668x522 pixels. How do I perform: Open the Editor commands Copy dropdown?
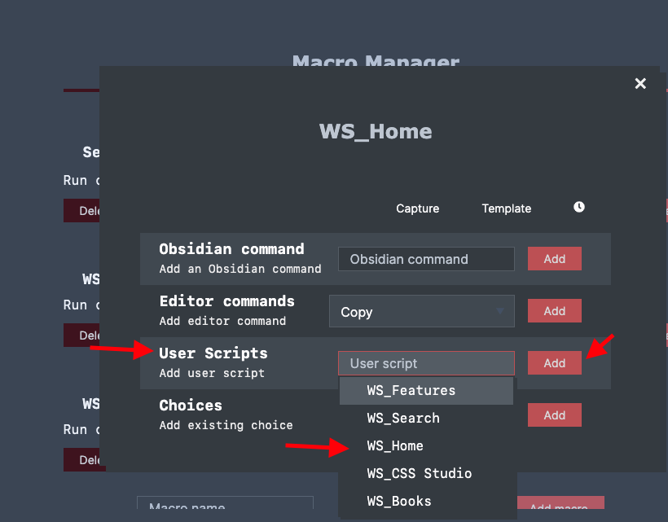(422, 311)
